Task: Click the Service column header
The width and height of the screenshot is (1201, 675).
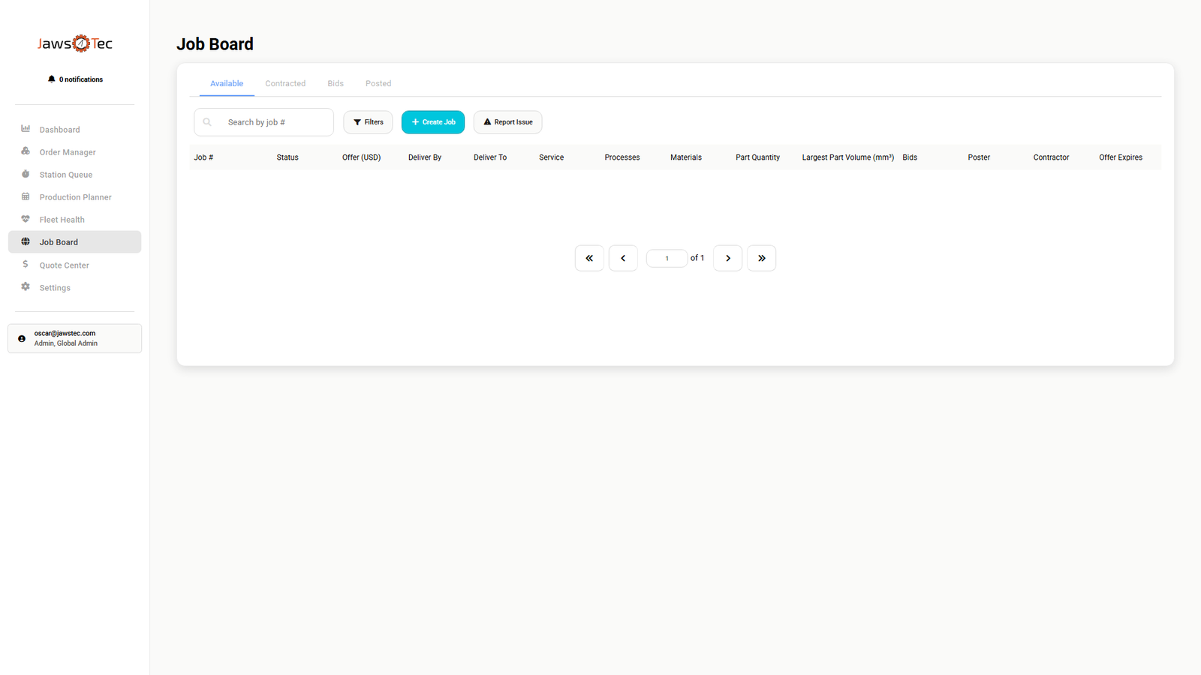Action: tap(551, 157)
